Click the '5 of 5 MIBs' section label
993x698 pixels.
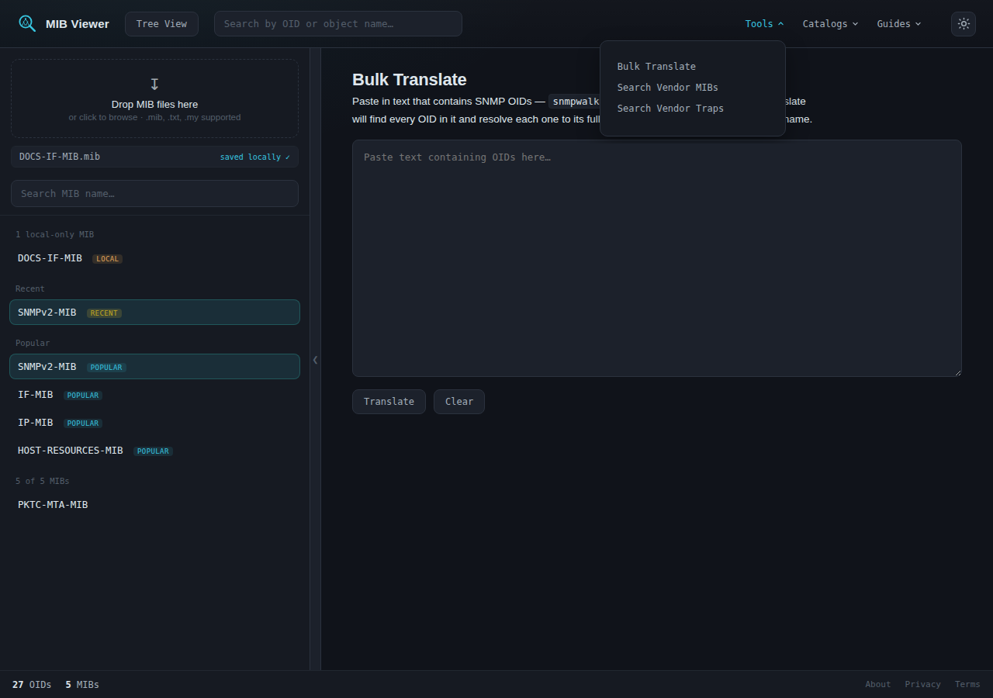(x=43, y=481)
